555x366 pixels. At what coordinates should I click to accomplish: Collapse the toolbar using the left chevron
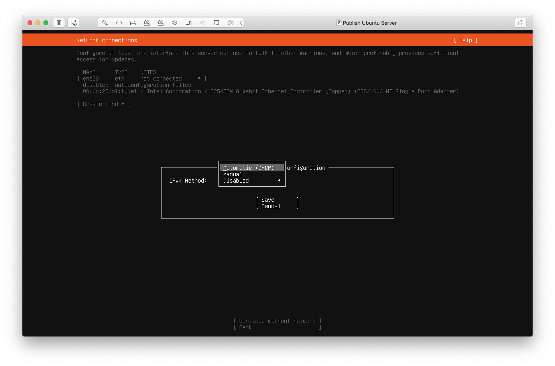pyautogui.click(x=240, y=23)
